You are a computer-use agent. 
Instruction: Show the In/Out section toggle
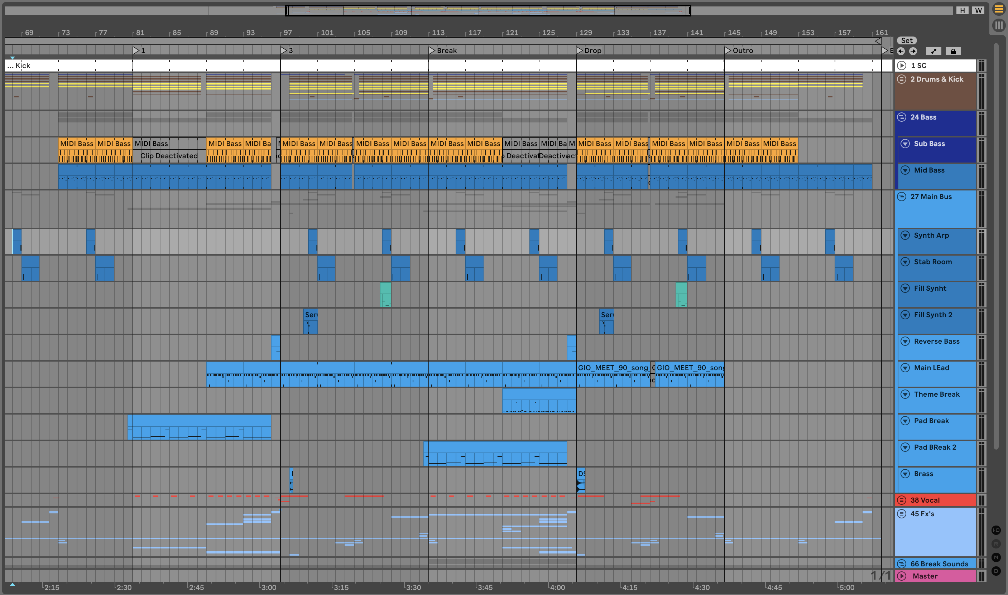[x=996, y=530]
